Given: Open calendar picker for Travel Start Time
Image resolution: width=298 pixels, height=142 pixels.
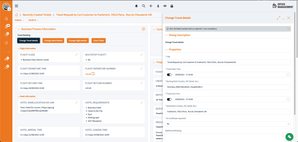Looking at the screenshot, I should pos(288,75).
